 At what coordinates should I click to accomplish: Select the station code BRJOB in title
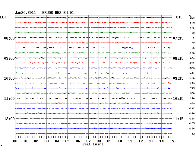[x=48, y=13]
